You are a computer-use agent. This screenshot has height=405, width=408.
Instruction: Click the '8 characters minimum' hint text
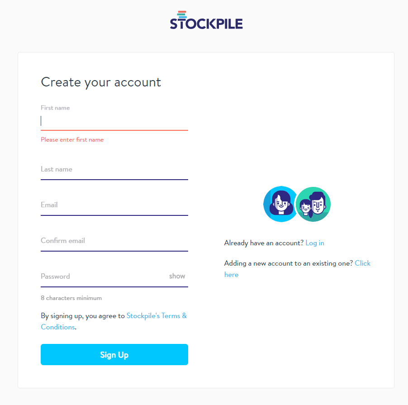click(71, 298)
